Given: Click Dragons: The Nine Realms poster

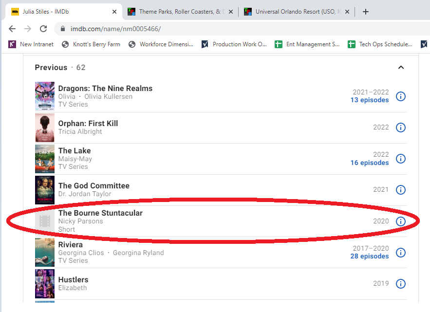Looking at the screenshot, I should (x=45, y=96).
